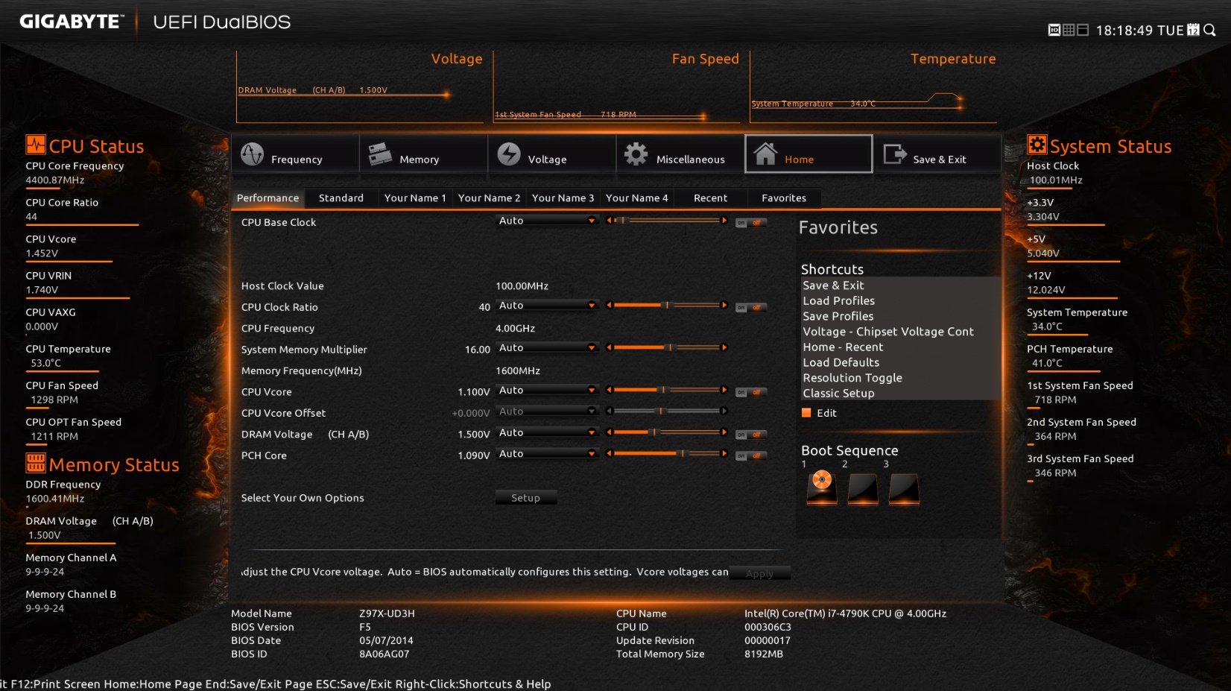Toggle the PCH Core on/off switch
Screen dimensions: 1231x691
coord(750,455)
